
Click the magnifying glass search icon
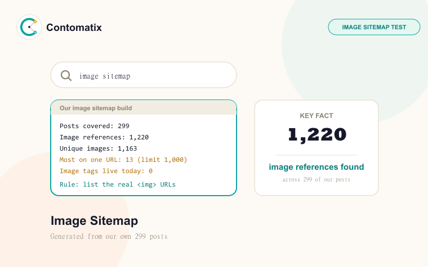(x=66, y=75)
